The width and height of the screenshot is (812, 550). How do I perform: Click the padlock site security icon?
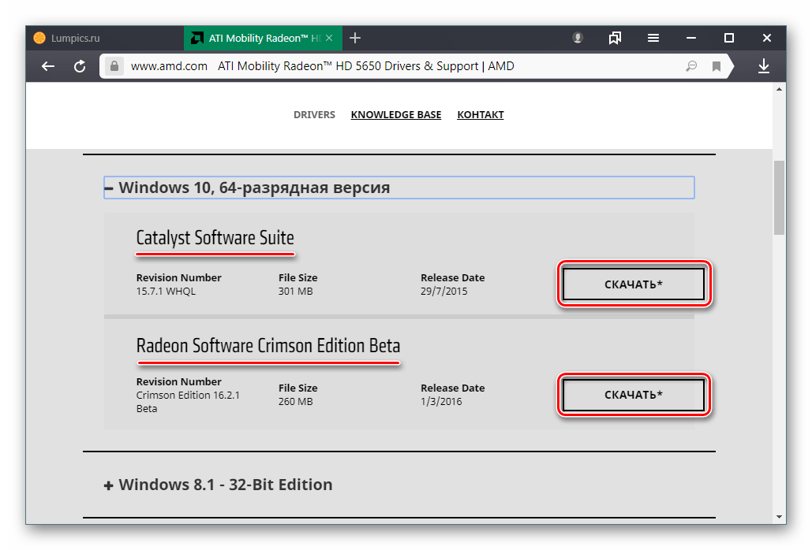[x=114, y=66]
